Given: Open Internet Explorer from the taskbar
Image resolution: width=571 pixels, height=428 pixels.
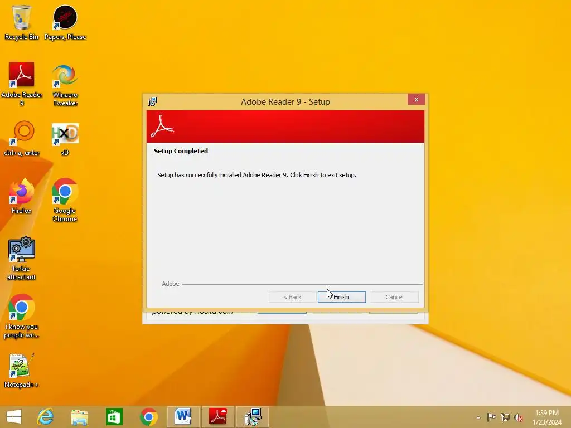Looking at the screenshot, I should tap(45, 417).
